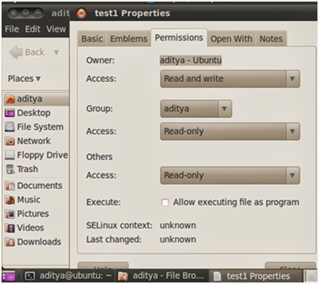This screenshot has width=319, height=284.
Task: Click the Desktop icon in the sidebar
Action: (10, 113)
